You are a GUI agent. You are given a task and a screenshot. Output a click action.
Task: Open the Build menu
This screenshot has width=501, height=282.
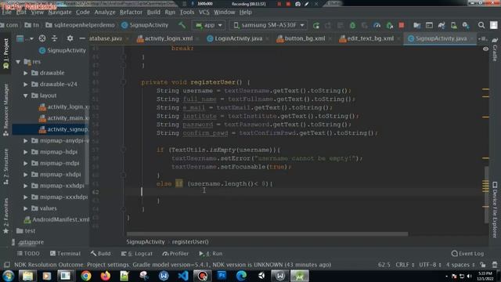(x=153, y=13)
